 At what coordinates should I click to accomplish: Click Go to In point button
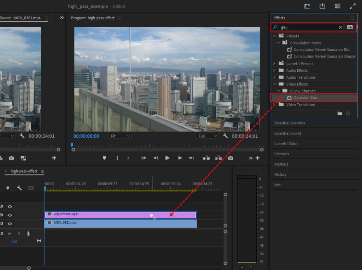click(144, 158)
